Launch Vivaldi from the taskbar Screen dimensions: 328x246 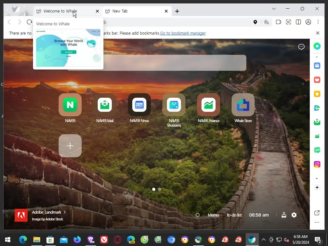[x=104, y=240]
